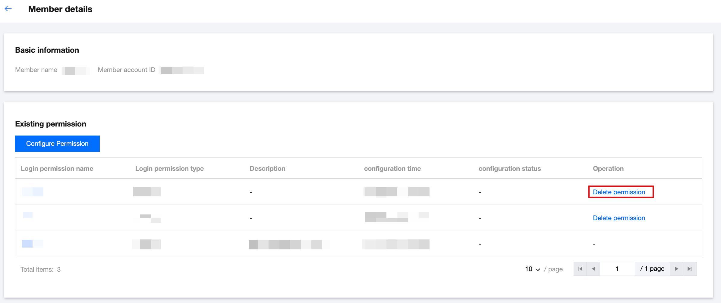Viewport: 721px width, 303px height.
Task: Click the configuration status column header
Action: click(510, 168)
